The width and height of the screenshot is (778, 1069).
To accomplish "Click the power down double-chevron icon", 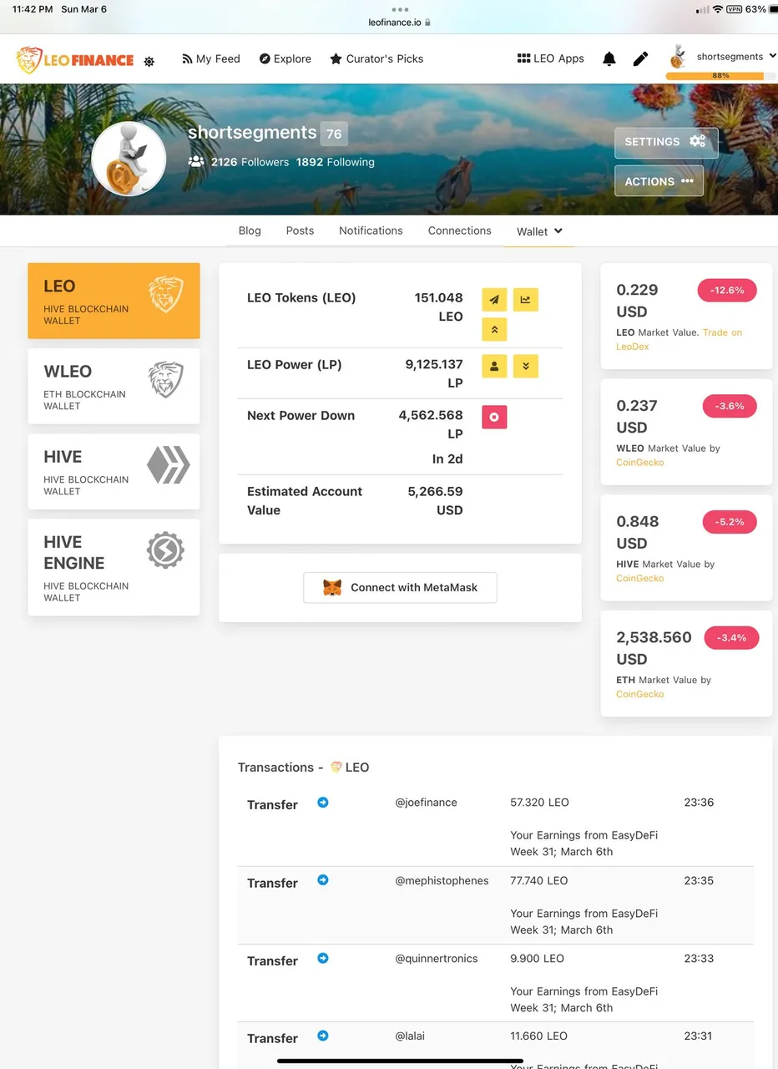I will [526, 366].
